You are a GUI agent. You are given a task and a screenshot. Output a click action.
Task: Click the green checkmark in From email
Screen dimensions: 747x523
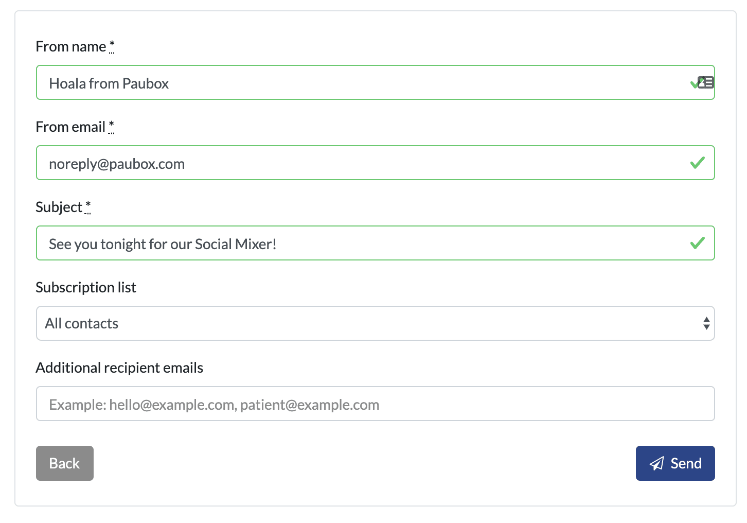(697, 163)
